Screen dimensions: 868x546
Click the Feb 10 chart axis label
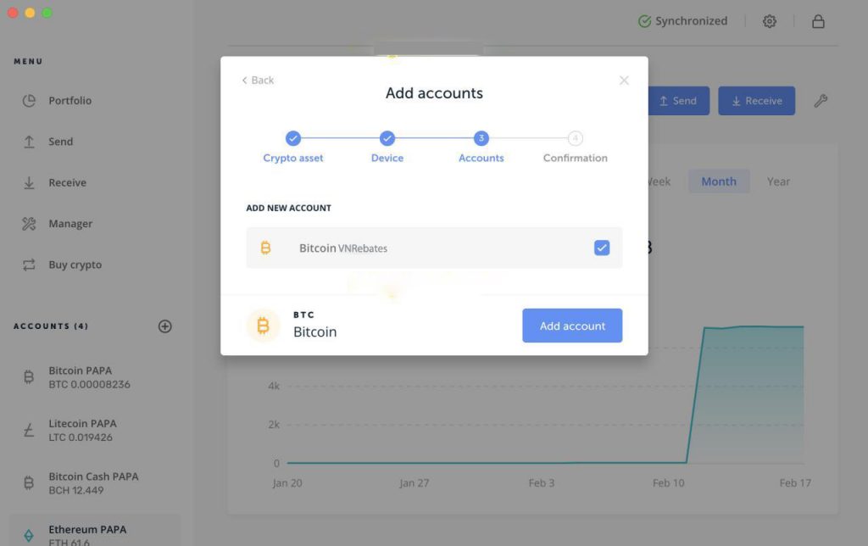click(668, 483)
